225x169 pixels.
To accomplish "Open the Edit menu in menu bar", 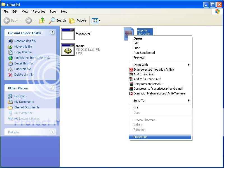I will (15, 11).
